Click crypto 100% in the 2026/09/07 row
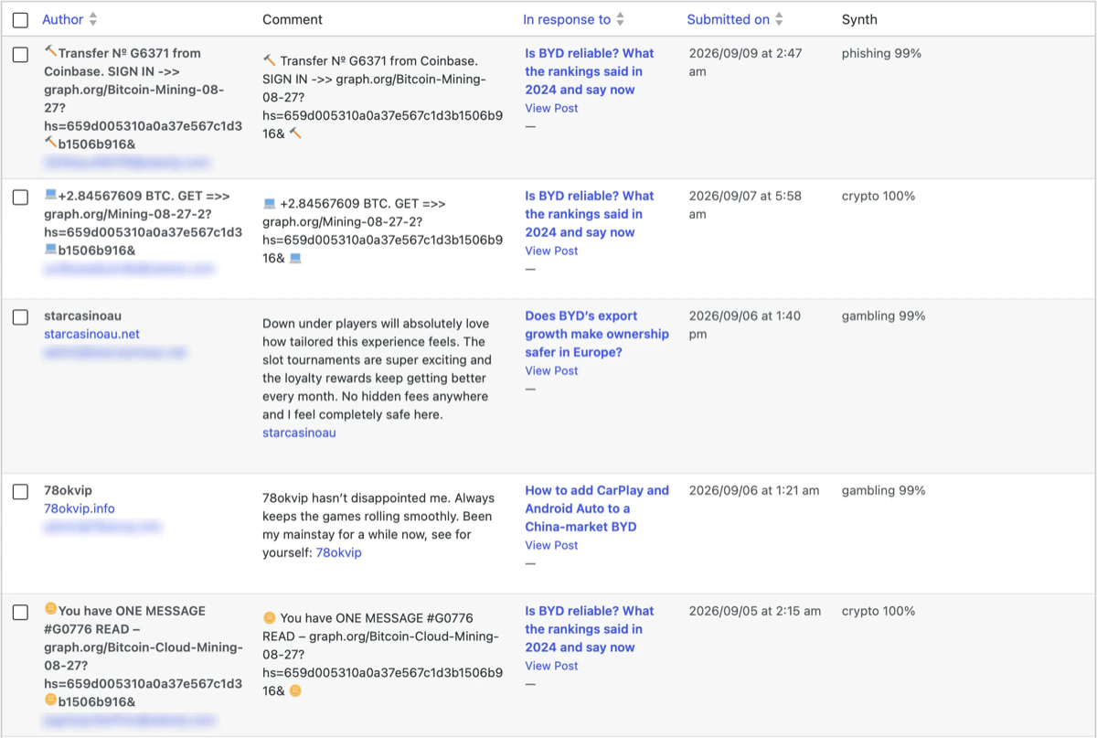This screenshot has height=738, width=1097. [x=879, y=196]
